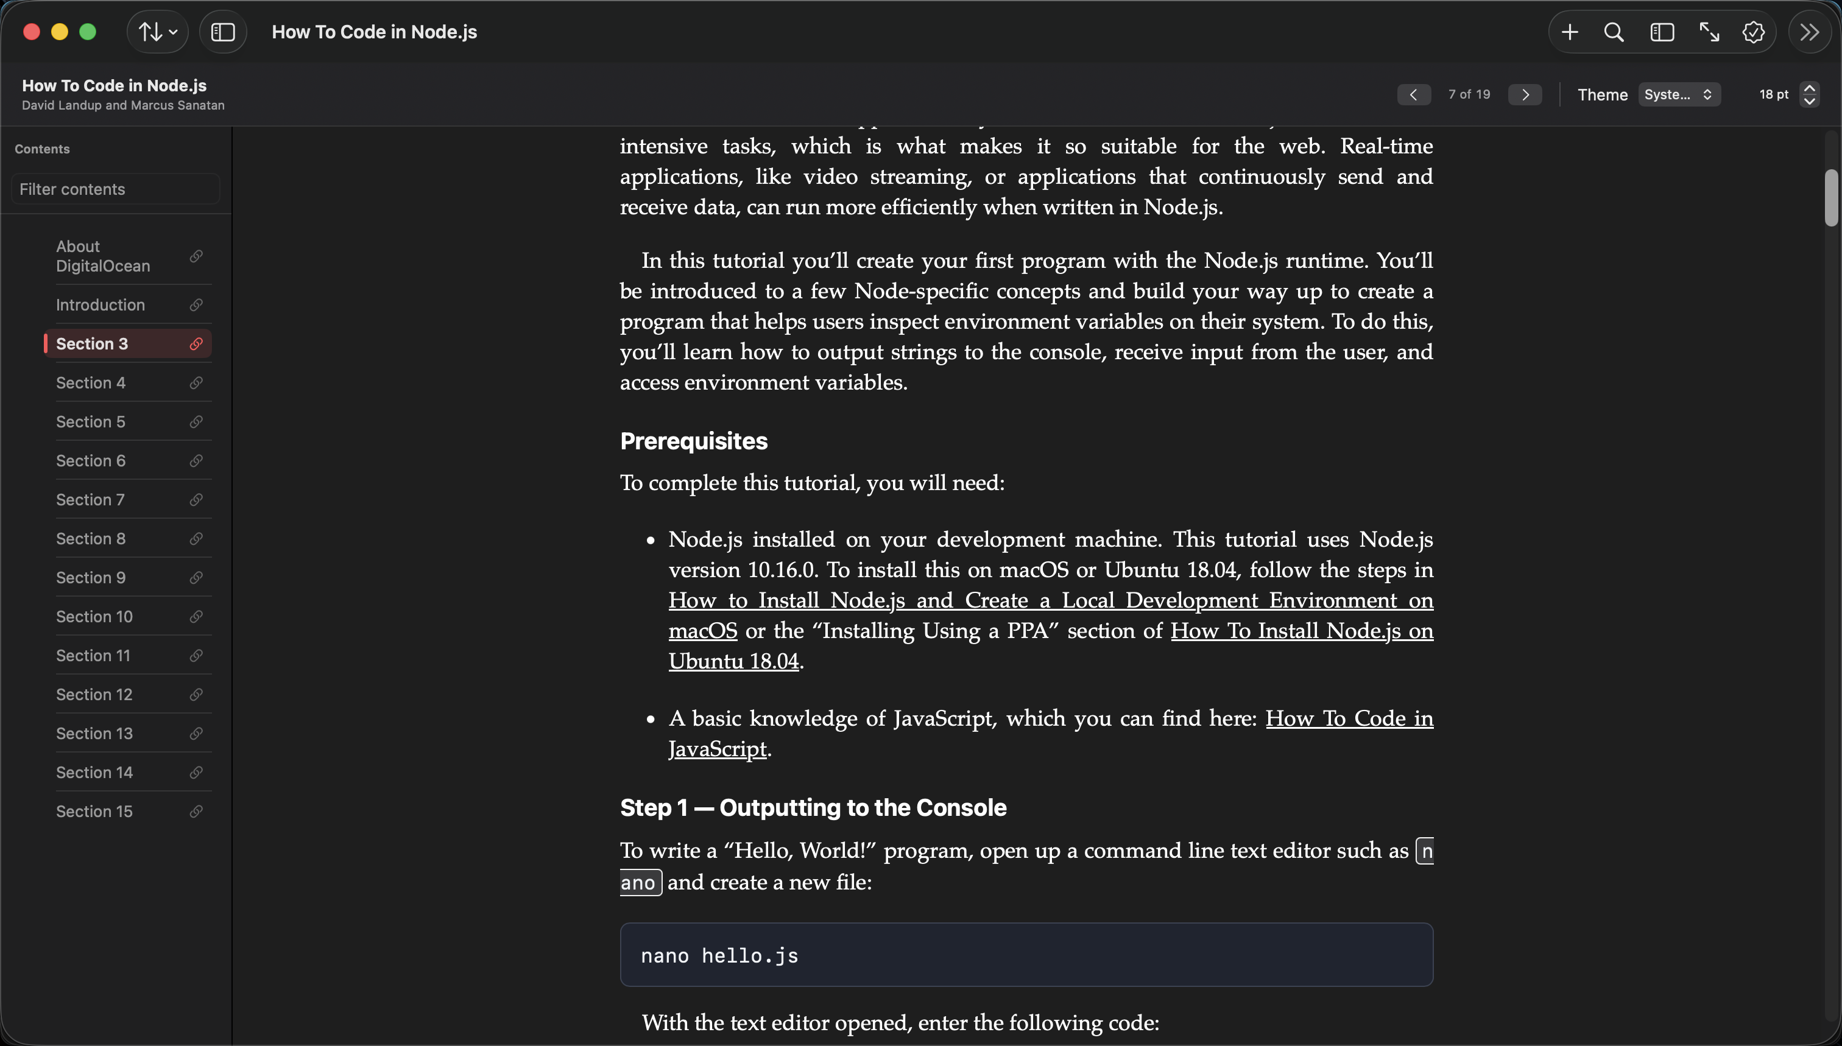This screenshot has height=1046, width=1842.
Task: Go to previous page chevron
Action: pyautogui.click(x=1413, y=94)
